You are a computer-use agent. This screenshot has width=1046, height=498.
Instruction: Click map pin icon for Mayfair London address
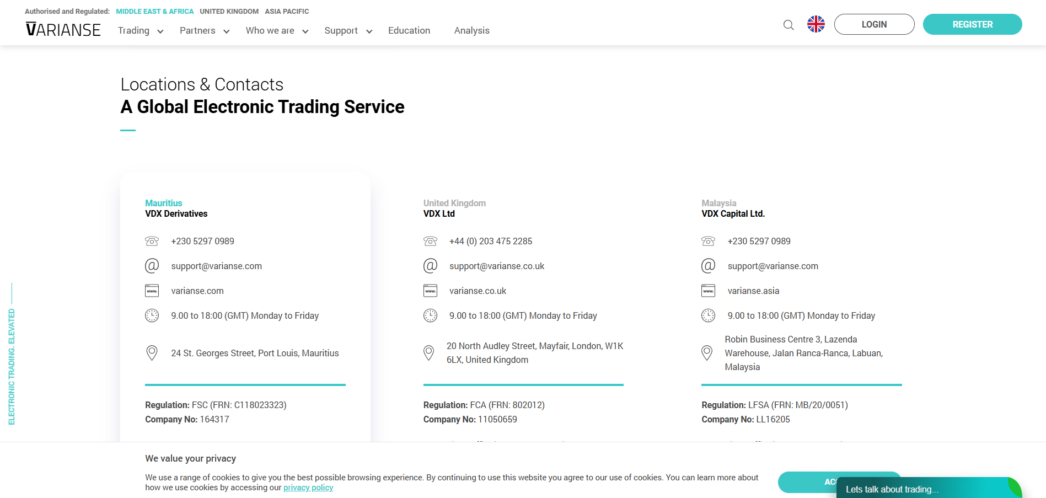(x=428, y=353)
